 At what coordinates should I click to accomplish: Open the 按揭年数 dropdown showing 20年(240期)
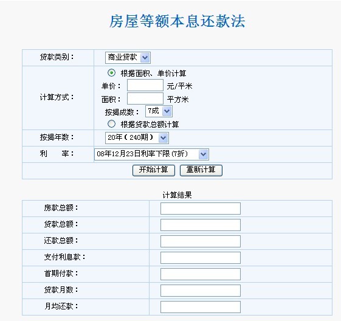tap(137, 138)
